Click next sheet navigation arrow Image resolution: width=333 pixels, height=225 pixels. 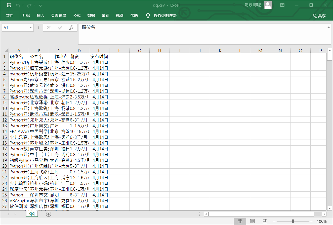coord(15,214)
